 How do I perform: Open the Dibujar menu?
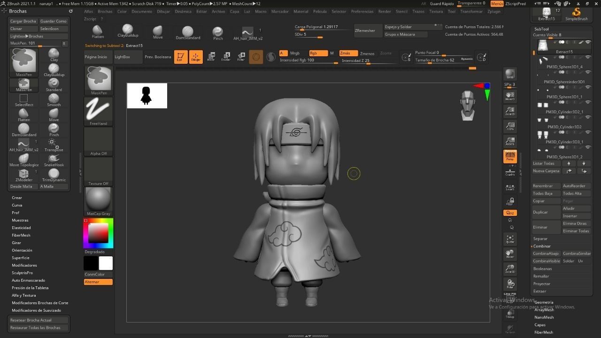point(163,11)
